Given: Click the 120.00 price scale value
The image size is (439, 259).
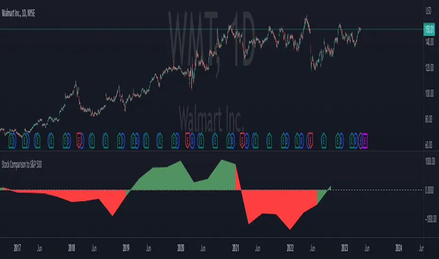Looking at the screenshot, I should pyautogui.click(x=430, y=67).
